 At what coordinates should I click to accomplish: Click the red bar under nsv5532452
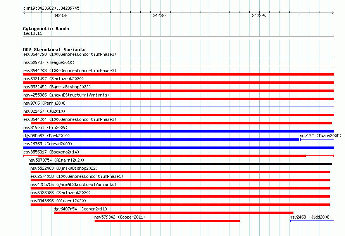178,91
